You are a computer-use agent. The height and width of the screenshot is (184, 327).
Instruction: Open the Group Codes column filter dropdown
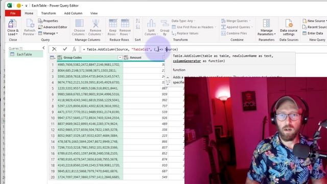(120, 58)
